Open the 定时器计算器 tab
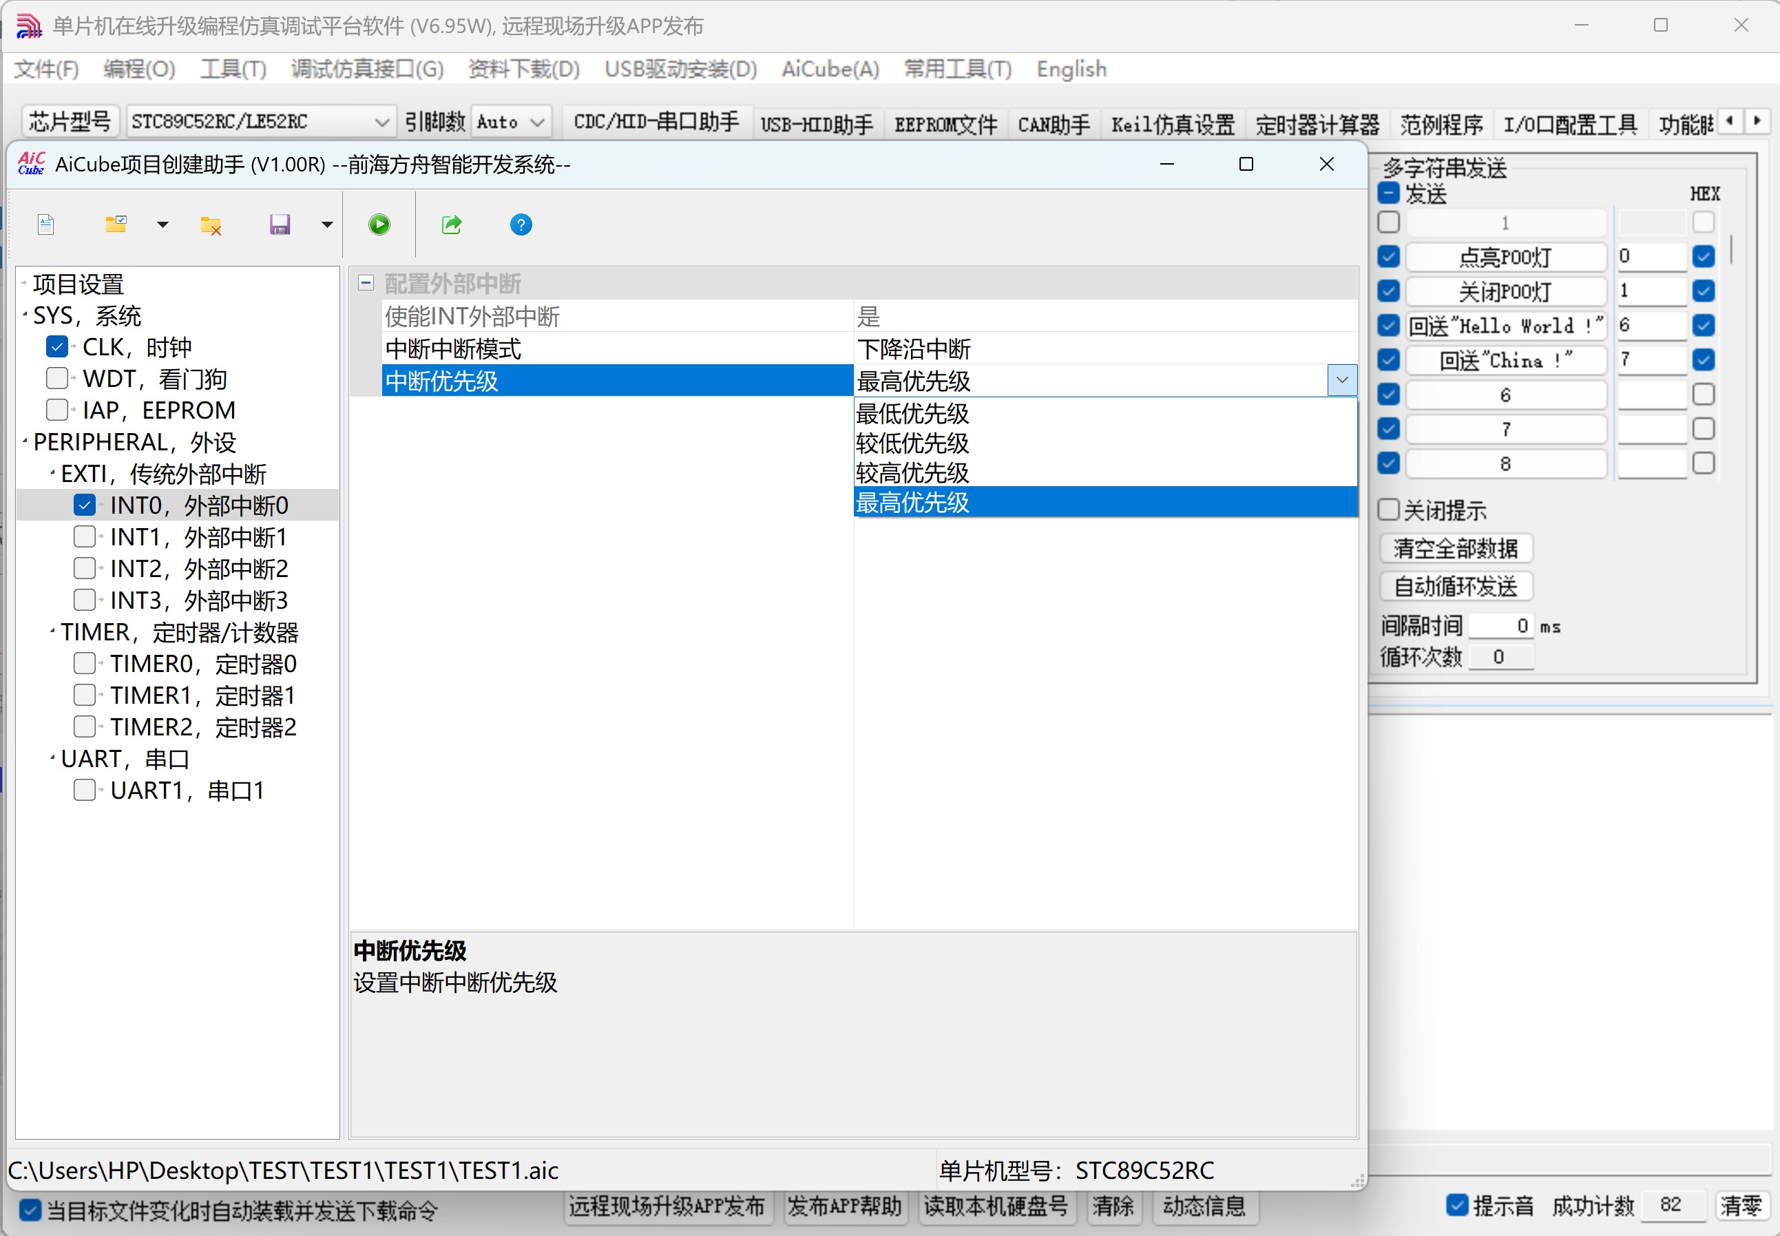 (x=1317, y=124)
